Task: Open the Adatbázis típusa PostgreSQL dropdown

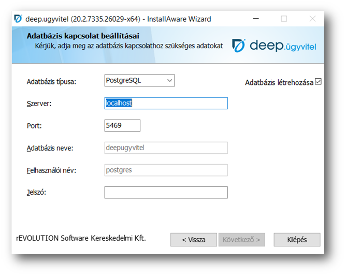Action: [139, 81]
